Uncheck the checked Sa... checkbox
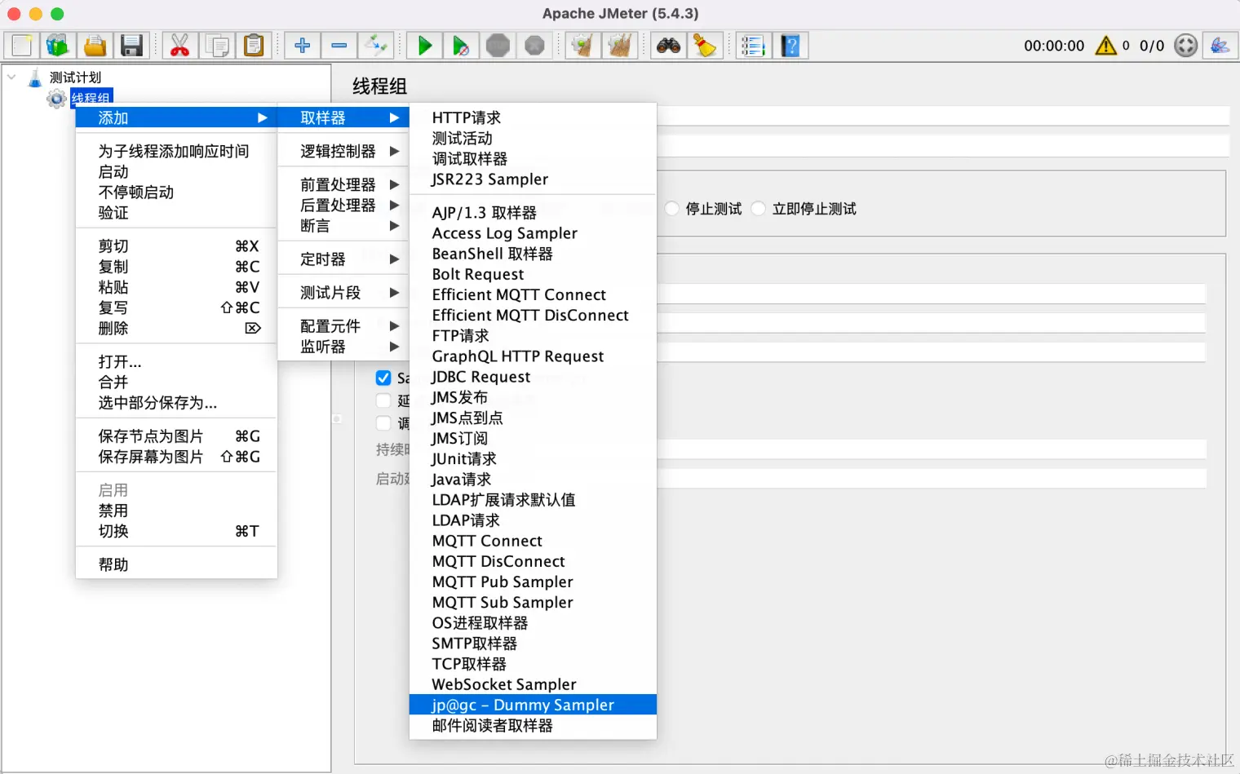1240x774 pixels. coord(383,378)
